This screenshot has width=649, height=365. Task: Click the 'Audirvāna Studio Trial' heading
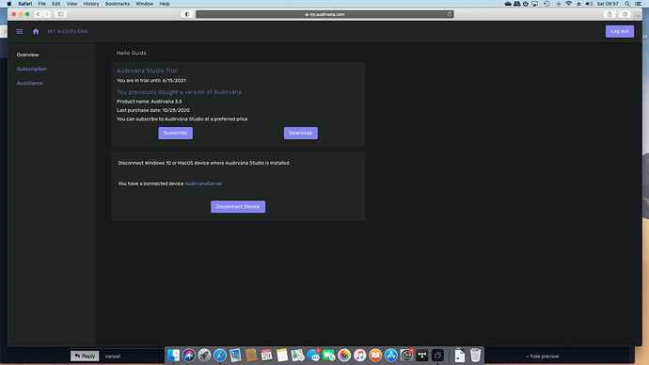(x=147, y=71)
